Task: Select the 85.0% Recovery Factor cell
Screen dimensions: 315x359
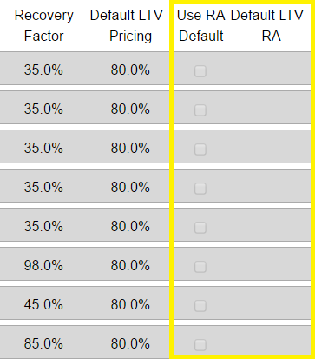Action: coord(43,343)
